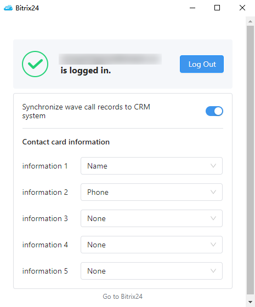Open the information 2 Phone dropdown
The height and width of the screenshot is (307, 255).
point(151,192)
